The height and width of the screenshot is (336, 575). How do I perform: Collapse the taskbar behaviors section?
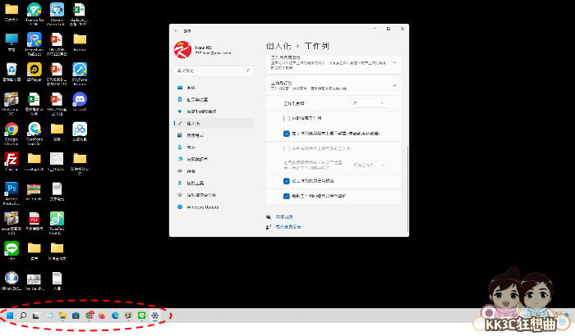[395, 84]
